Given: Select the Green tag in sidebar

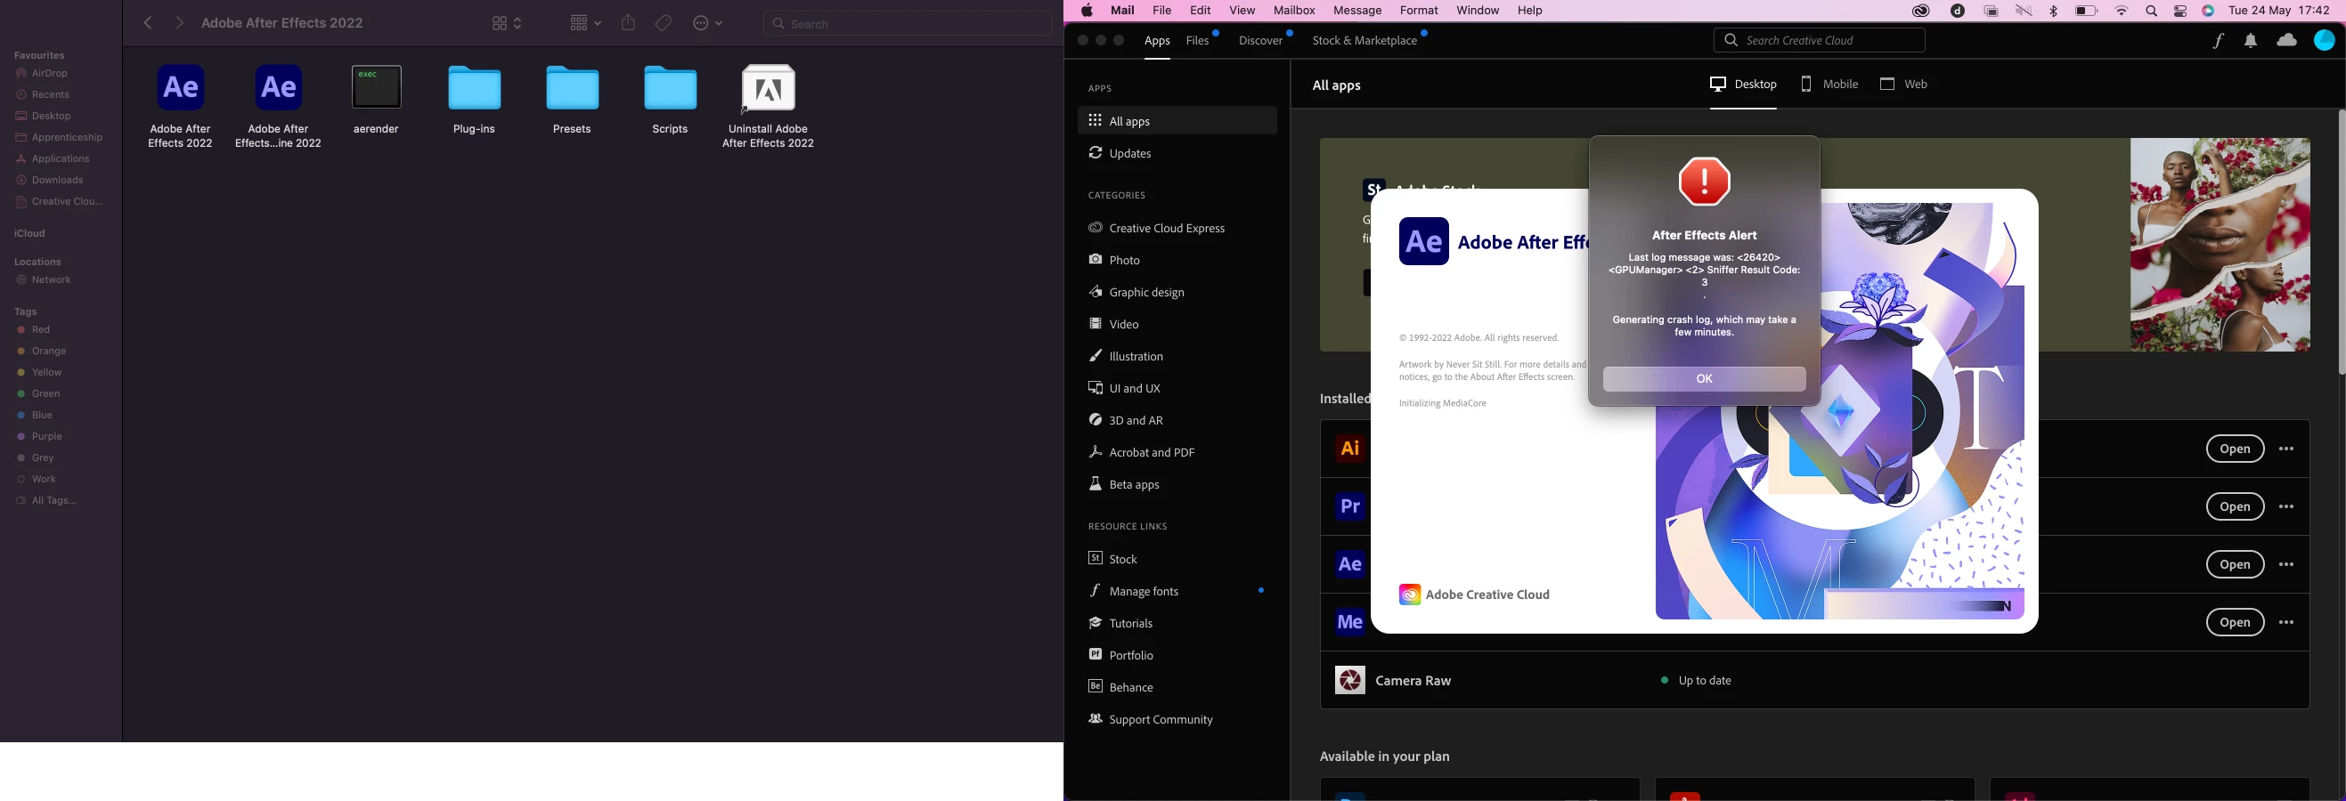Looking at the screenshot, I should point(39,394).
